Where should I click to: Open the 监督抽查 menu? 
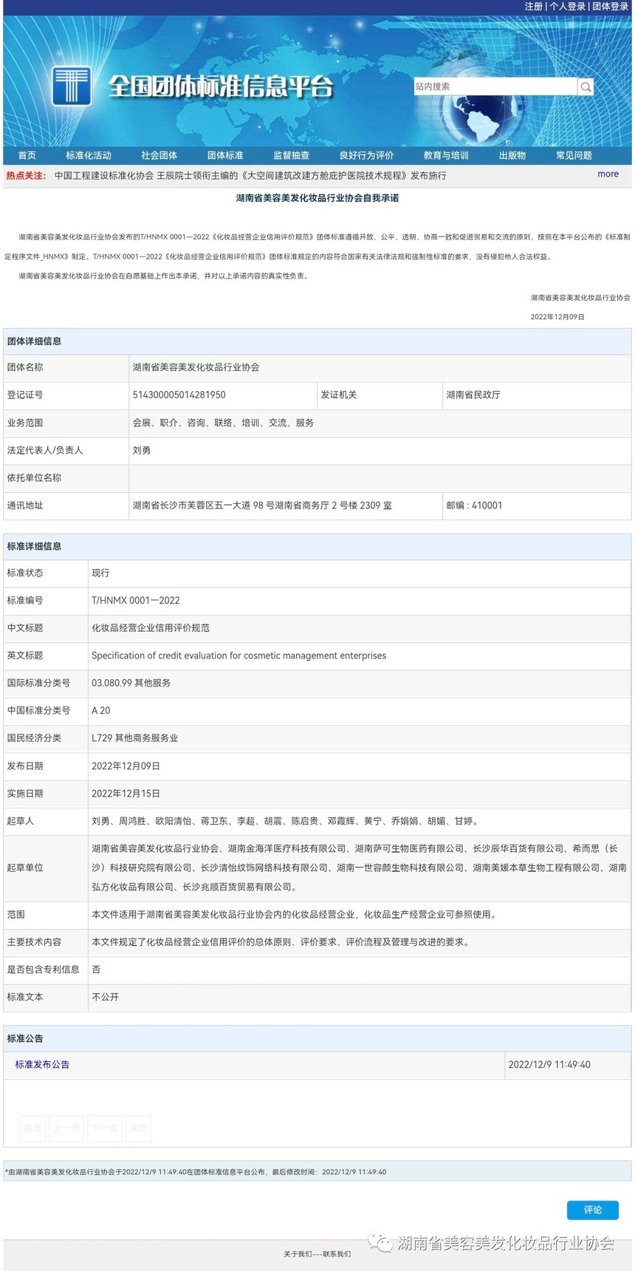[292, 155]
